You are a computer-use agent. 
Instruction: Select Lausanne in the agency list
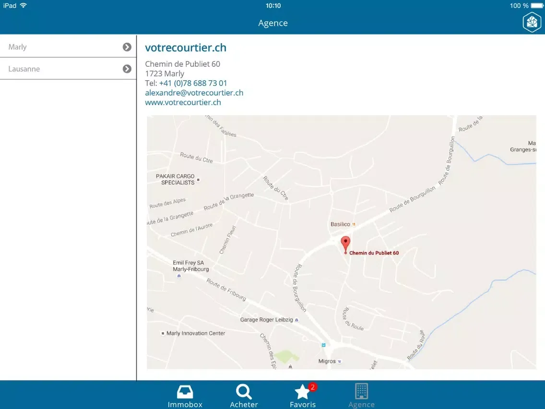pos(68,69)
